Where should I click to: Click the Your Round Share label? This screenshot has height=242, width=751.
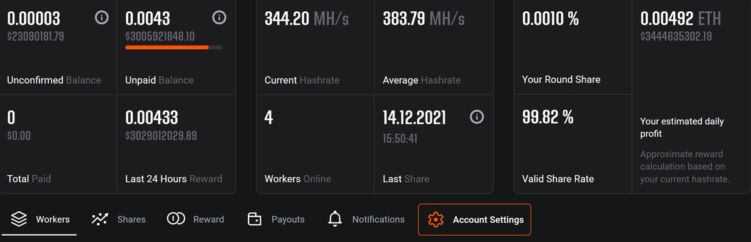pos(561,79)
